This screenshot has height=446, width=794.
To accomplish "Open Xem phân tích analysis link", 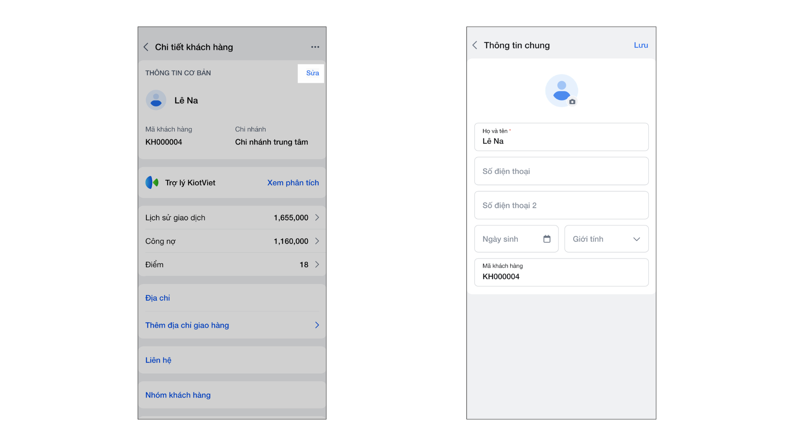I will click(293, 183).
